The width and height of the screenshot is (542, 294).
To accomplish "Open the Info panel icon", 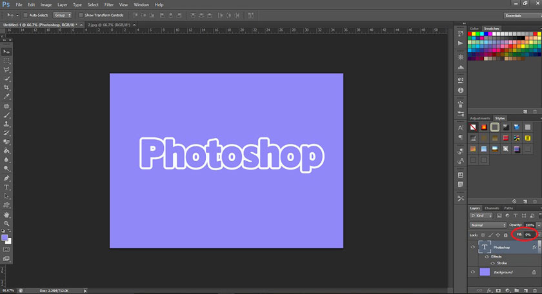I will pyautogui.click(x=461, y=90).
